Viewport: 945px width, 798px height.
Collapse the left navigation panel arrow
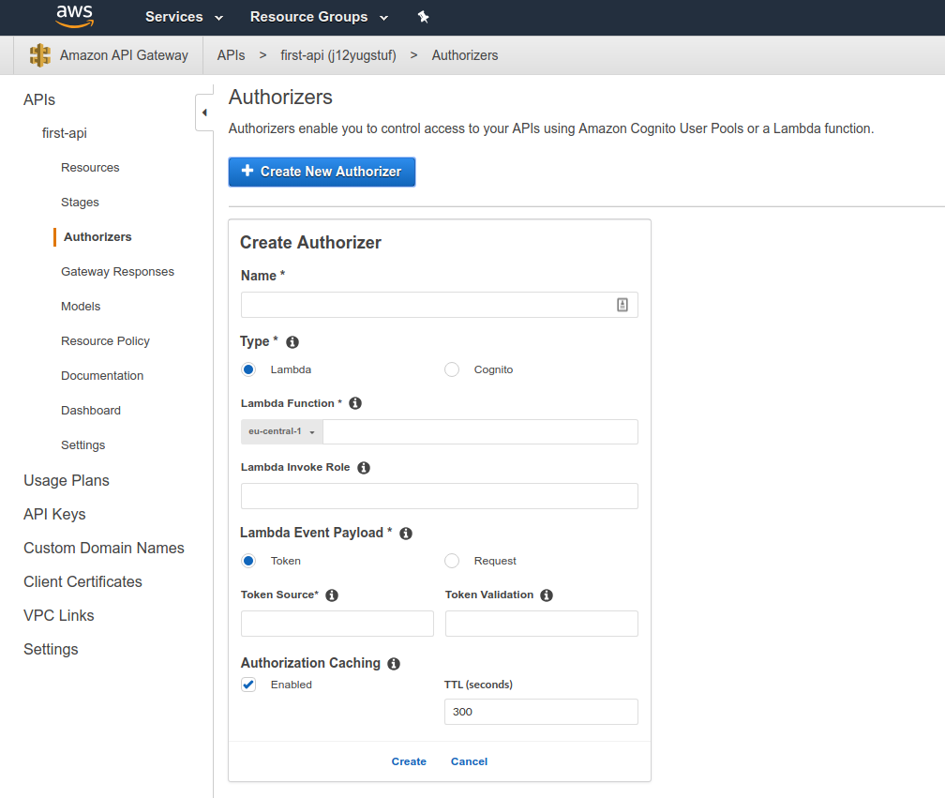click(204, 113)
